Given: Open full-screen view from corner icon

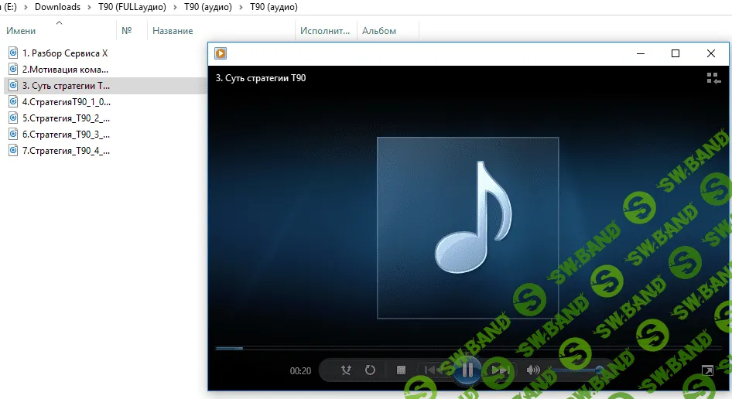Looking at the screenshot, I should [x=706, y=371].
